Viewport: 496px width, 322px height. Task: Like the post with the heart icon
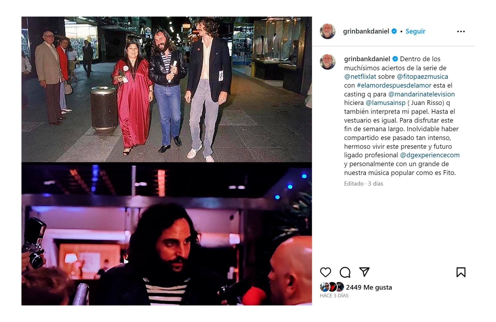click(326, 272)
